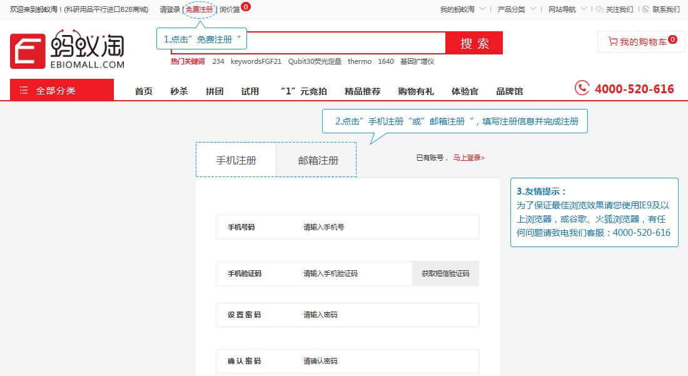Click 获取短信验证码 button
The width and height of the screenshot is (688, 376).
(x=445, y=273)
